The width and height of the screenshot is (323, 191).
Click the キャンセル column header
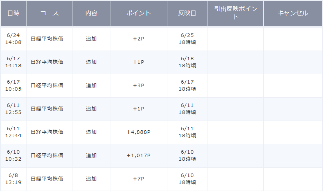pyautogui.click(x=293, y=13)
